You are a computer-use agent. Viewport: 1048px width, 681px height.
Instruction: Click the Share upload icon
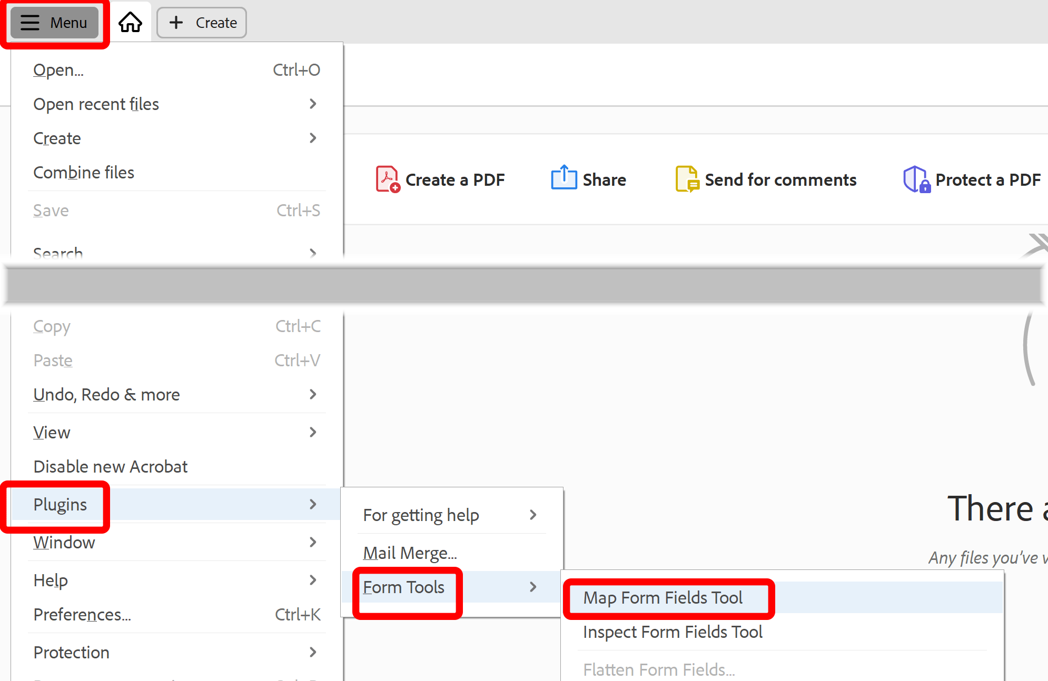564,177
